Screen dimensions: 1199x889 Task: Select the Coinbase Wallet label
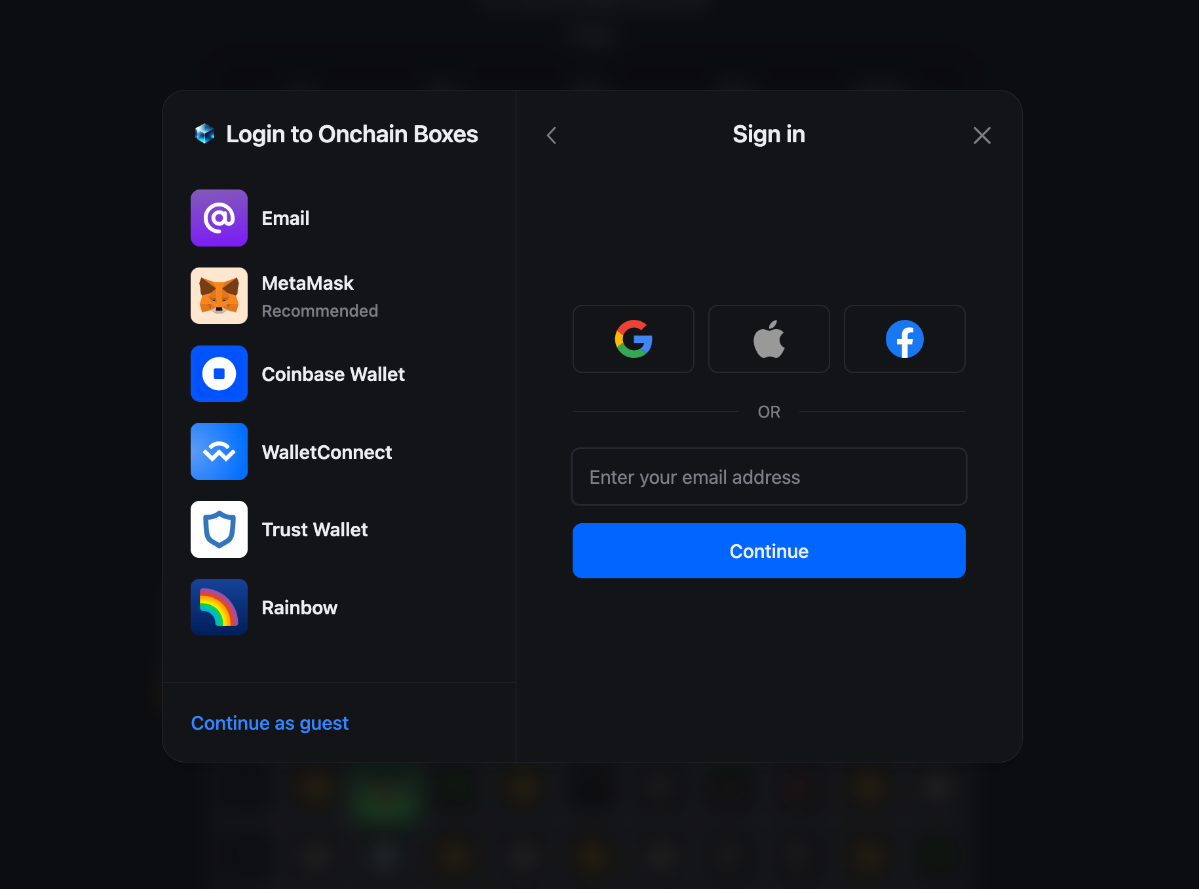[333, 374]
